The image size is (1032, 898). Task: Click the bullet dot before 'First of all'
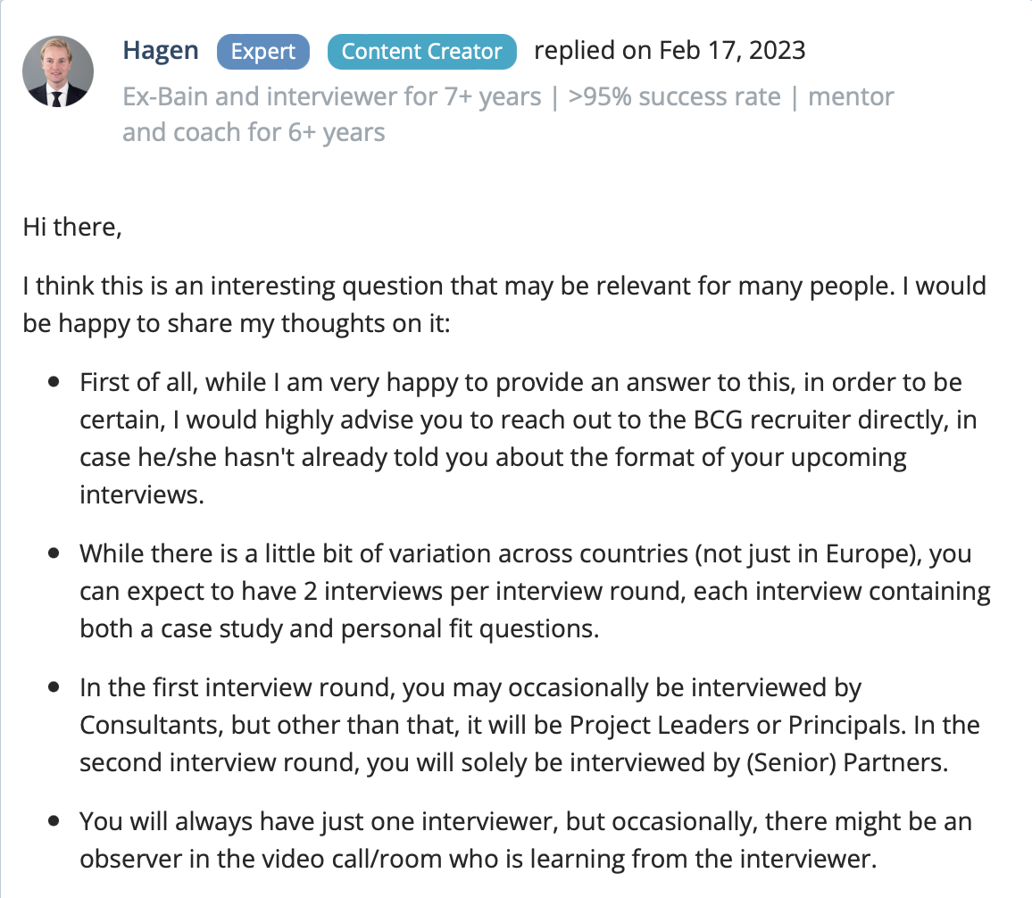point(54,382)
